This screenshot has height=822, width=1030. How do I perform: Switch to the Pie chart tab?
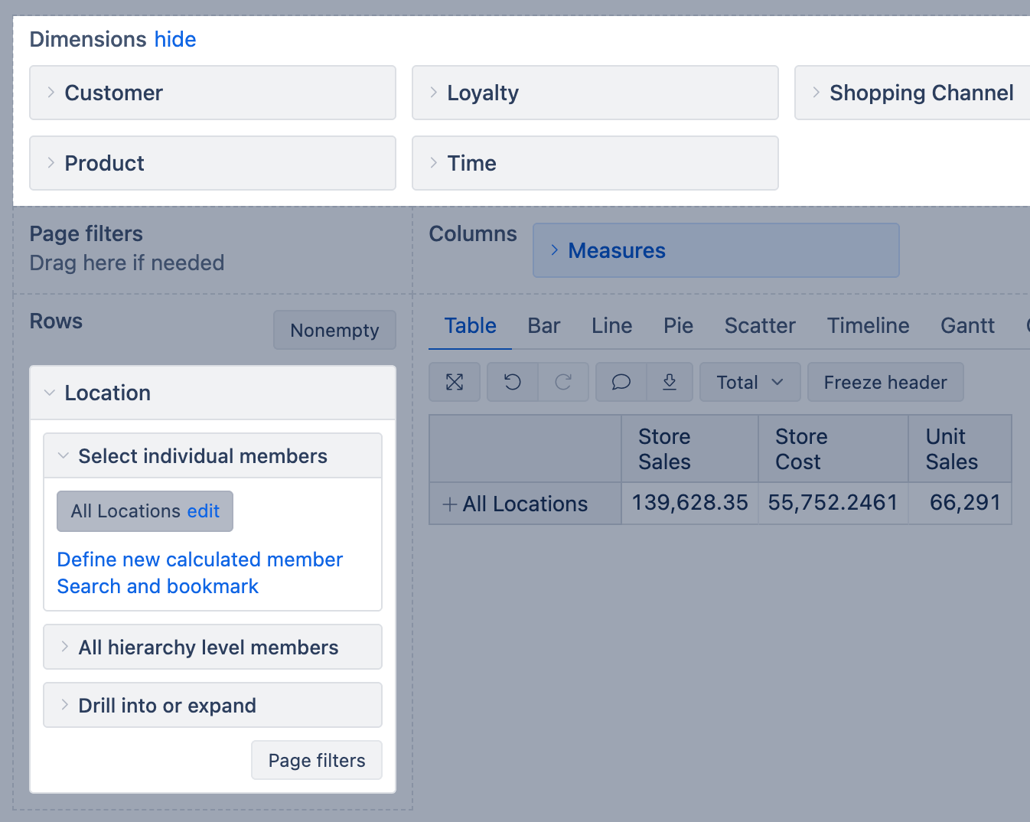tap(678, 326)
